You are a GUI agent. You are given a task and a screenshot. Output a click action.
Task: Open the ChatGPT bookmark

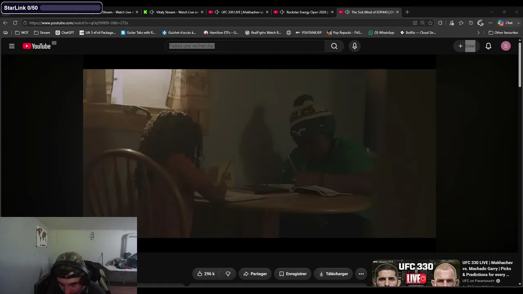pyautogui.click(x=65, y=33)
